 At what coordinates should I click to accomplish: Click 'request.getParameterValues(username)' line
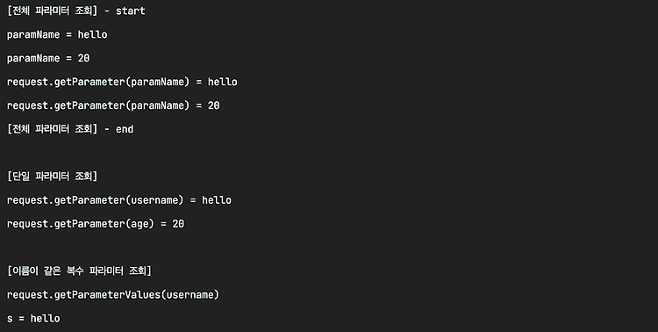pos(113,294)
